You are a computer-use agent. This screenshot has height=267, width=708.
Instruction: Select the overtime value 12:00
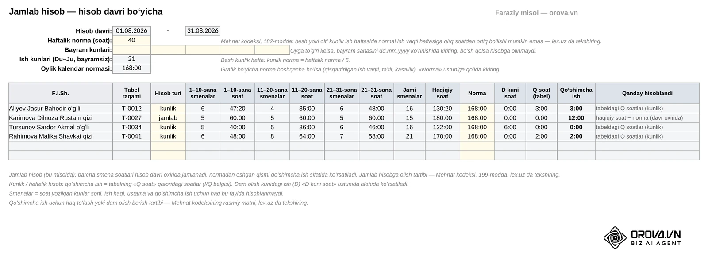[576, 118]
